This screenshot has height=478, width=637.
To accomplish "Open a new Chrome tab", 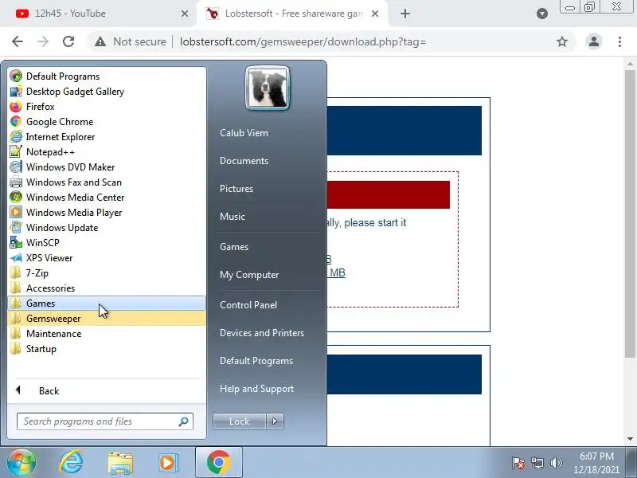I will tap(405, 14).
